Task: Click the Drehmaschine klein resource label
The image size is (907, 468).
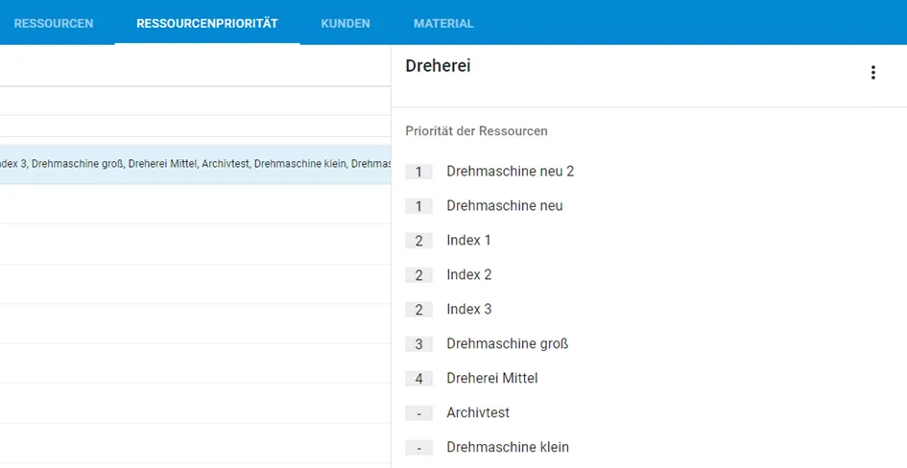Action: pos(508,447)
